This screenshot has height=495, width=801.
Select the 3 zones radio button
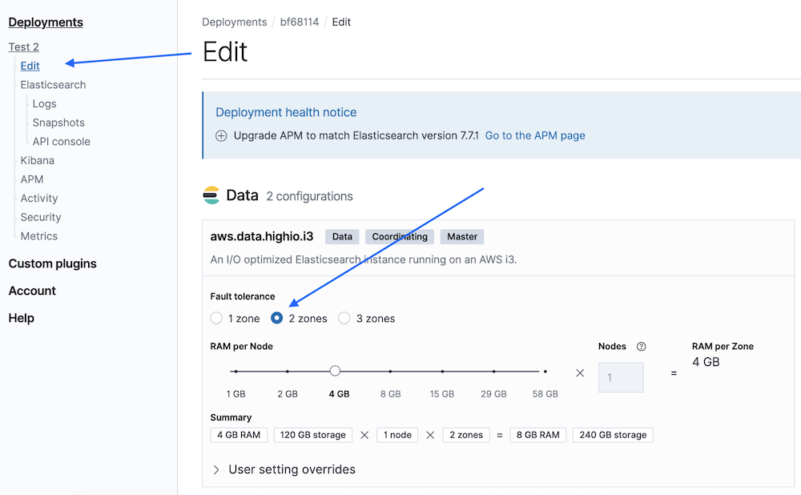344,318
